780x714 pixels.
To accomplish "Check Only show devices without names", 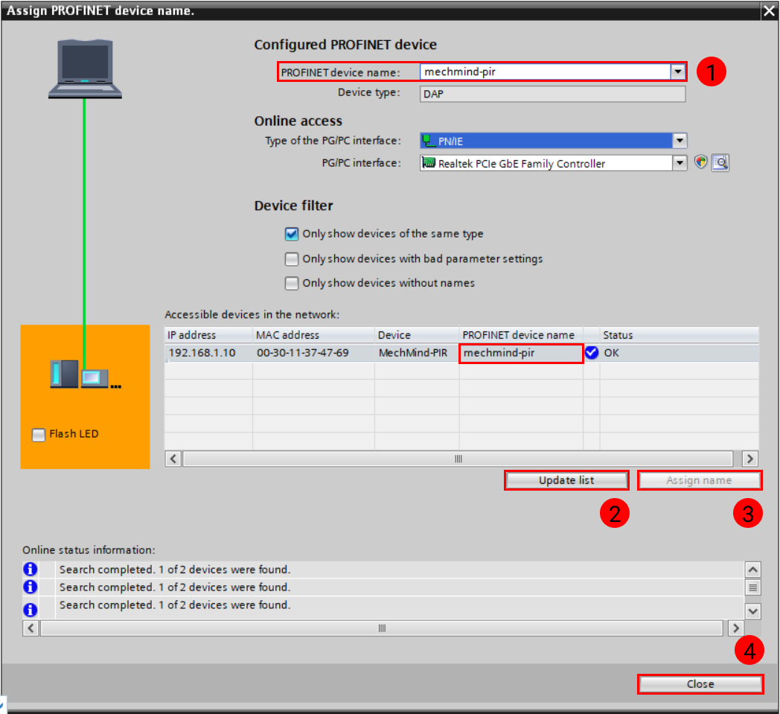I will (x=292, y=283).
